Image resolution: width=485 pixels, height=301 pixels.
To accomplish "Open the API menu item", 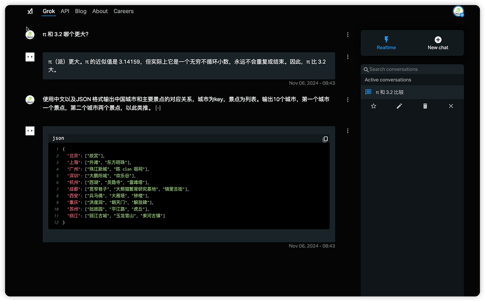I will [65, 11].
